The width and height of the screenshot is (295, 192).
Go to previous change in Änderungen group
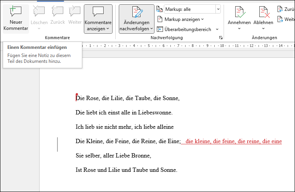pos(286,9)
